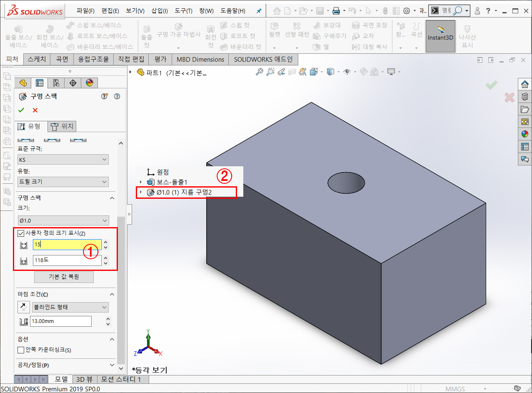532x393 pixels.
Task: Click the Ø1.0 (1) 지름 구멍2 tree item
Action: coord(187,192)
